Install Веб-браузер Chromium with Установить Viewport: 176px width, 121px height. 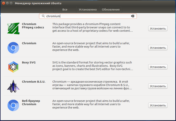point(158,105)
